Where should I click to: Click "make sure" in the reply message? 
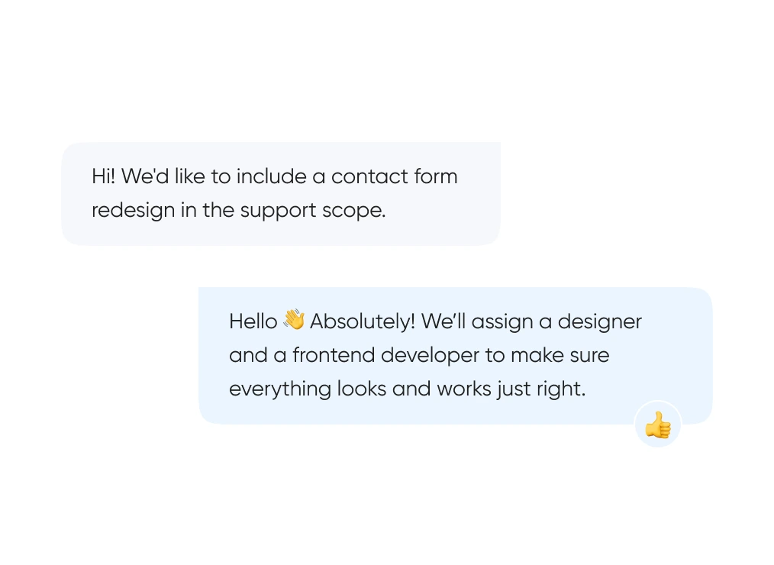(560, 355)
